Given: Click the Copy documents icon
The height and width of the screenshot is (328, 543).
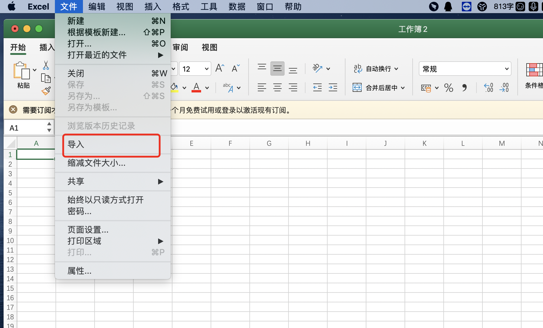Looking at the screenshot, I should (46, 78).
